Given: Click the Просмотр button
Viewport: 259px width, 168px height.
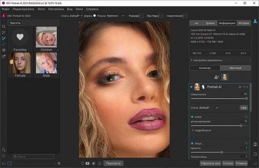Looking at the screenshot, I should [113, 164].
